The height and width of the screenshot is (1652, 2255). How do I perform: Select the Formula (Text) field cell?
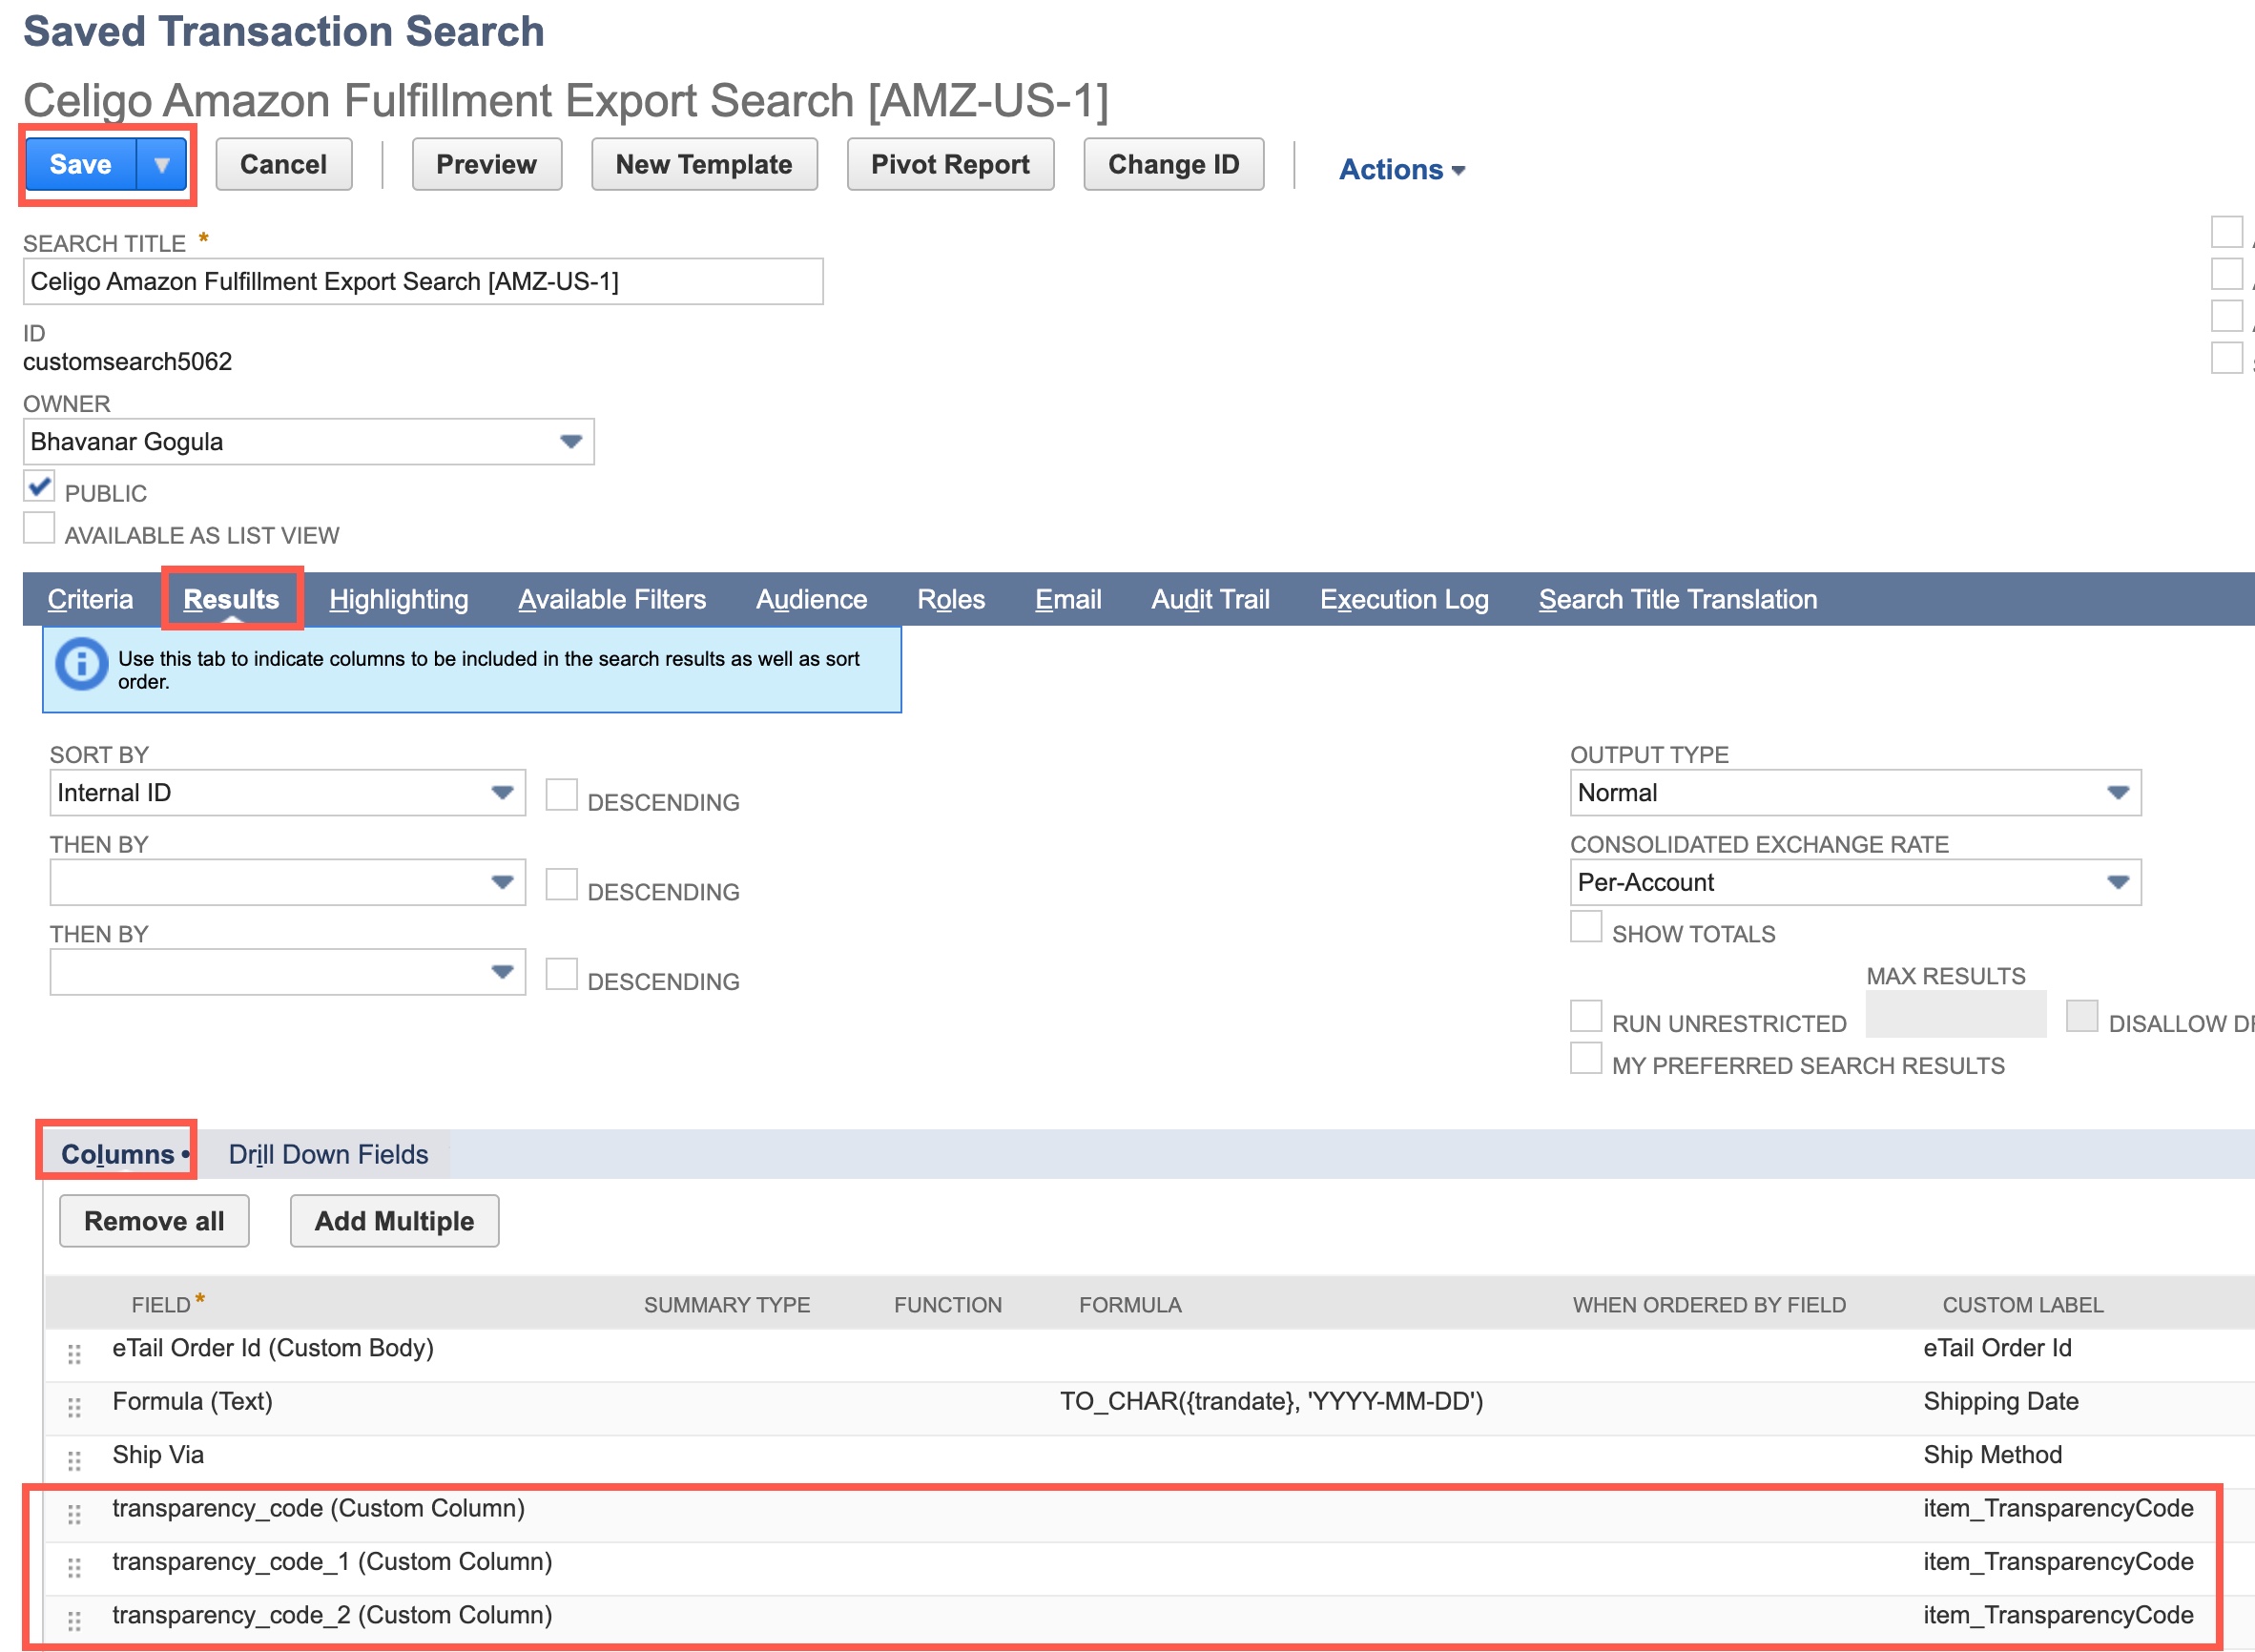(x=193, y=1401)
